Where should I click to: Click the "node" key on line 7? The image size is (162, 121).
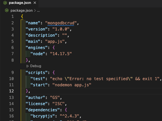point(38,54)
